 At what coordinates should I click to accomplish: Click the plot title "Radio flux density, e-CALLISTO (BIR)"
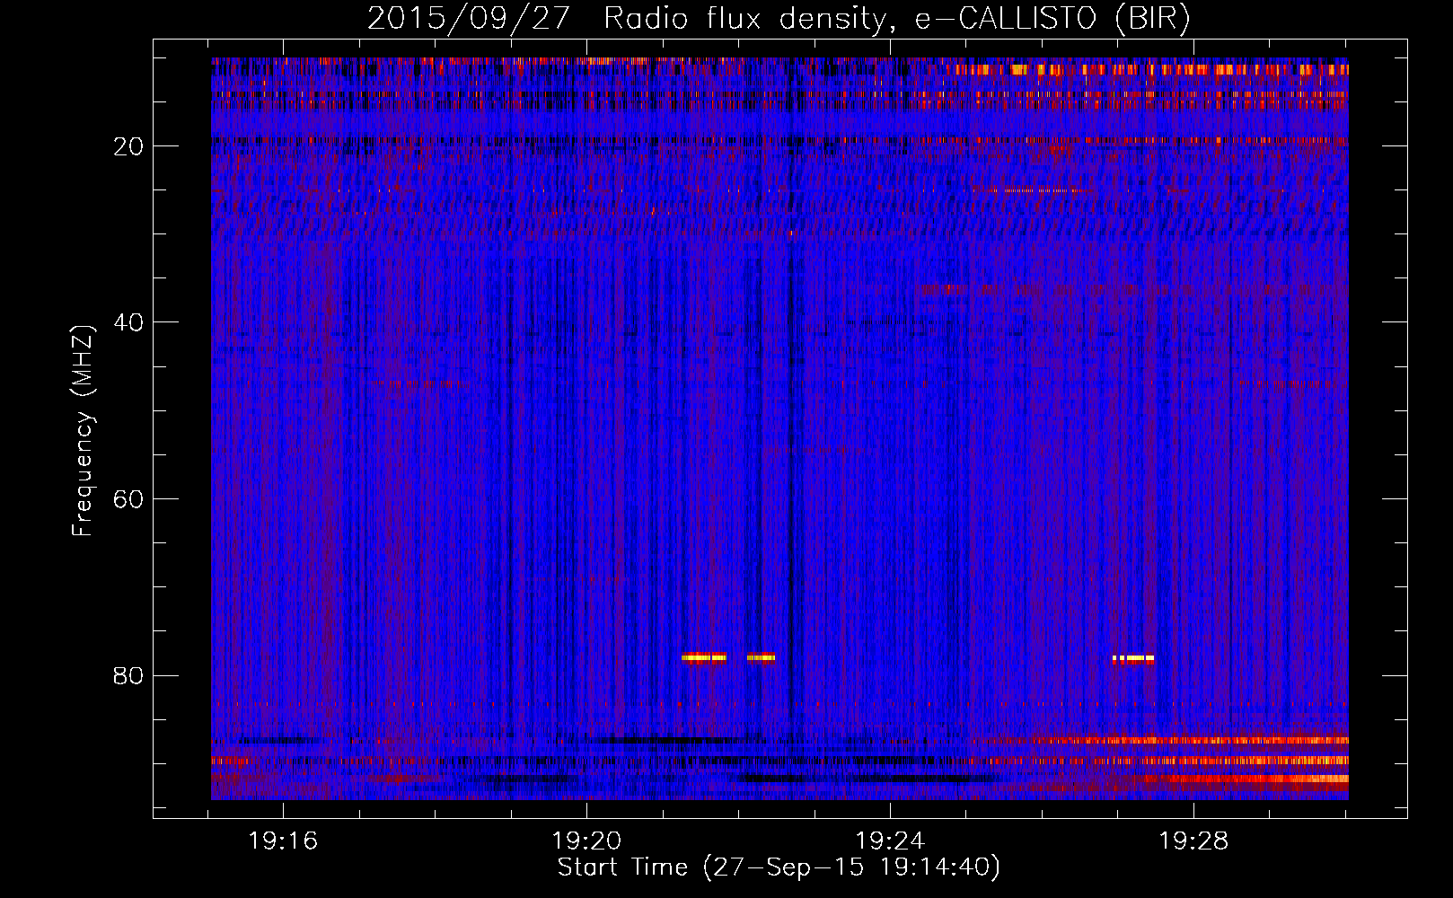(x=896, y=19)
